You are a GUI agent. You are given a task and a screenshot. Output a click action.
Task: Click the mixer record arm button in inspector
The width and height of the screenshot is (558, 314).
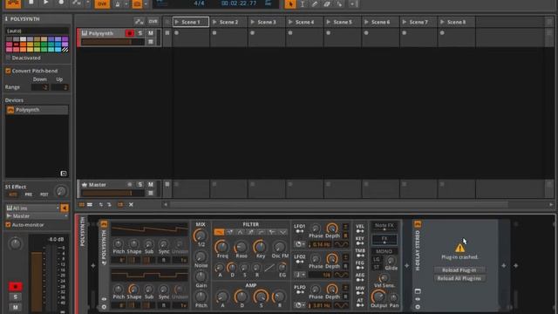coord(16,287)
